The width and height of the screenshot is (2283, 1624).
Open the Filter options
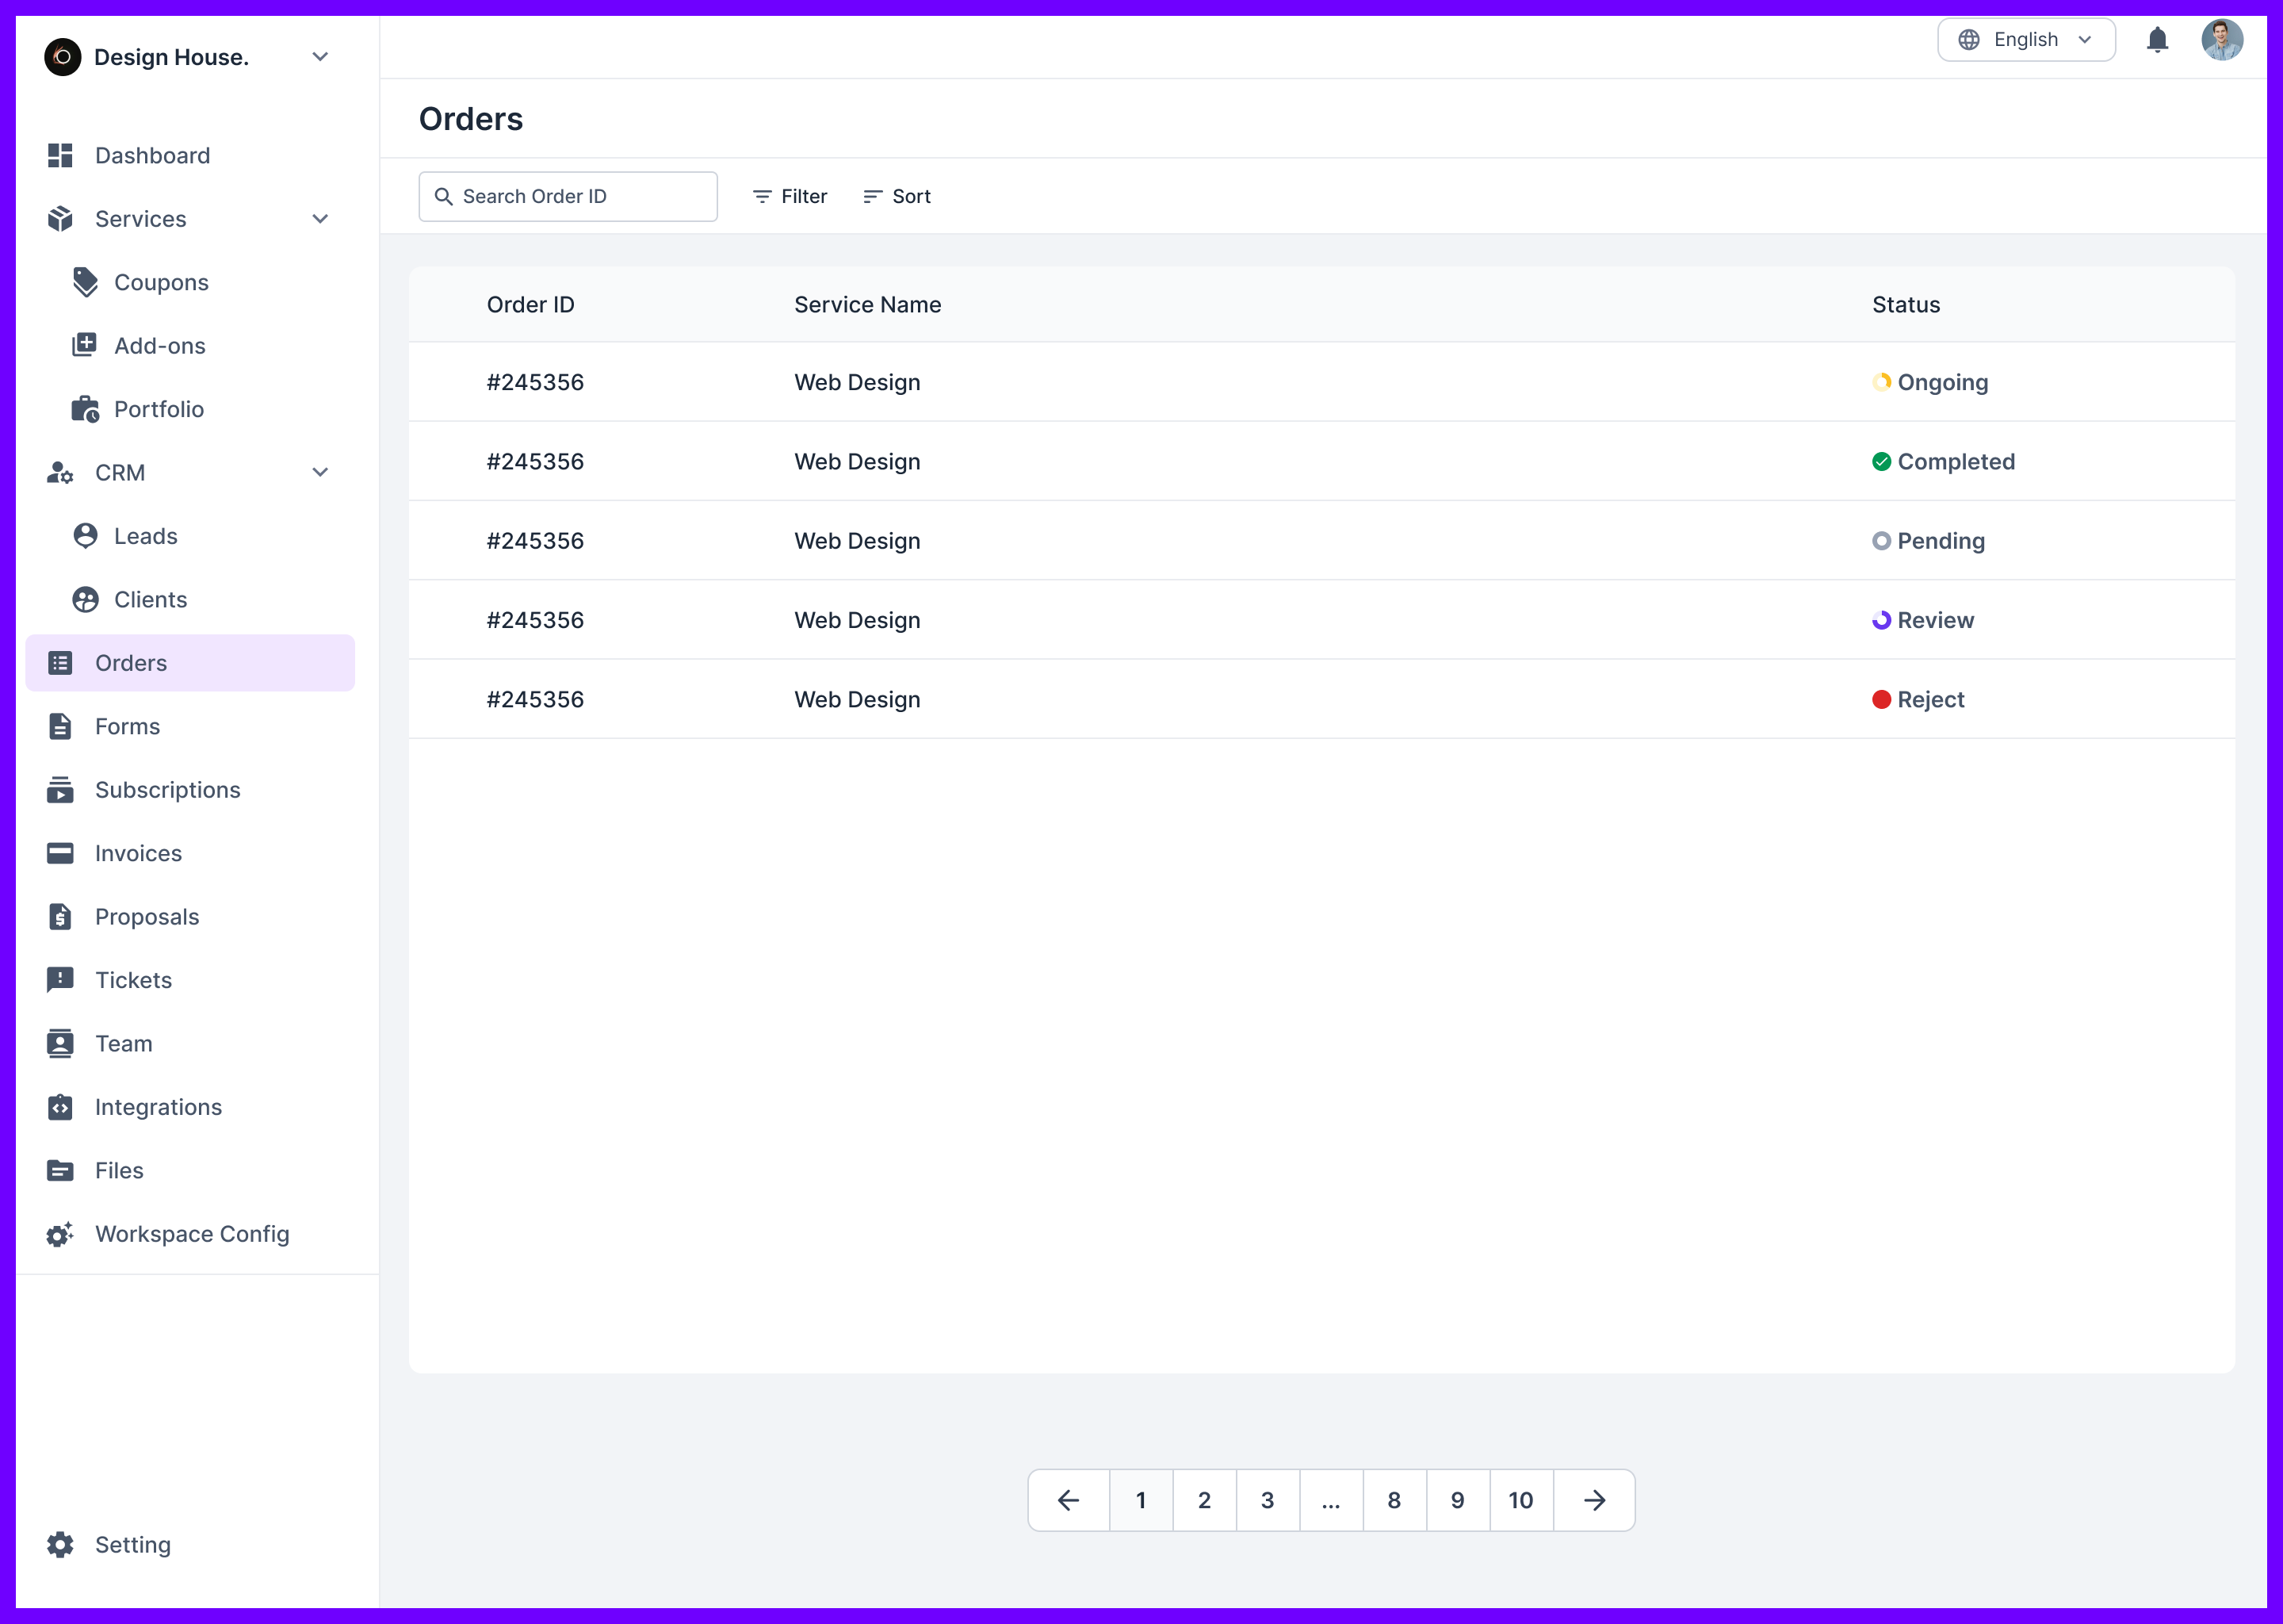789,196
